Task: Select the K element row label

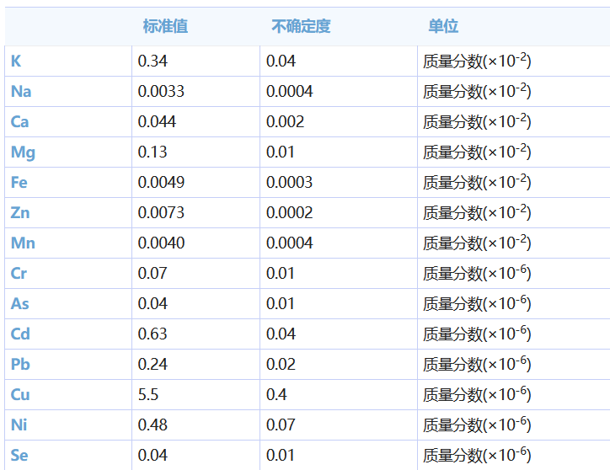Action: (16, 61)
